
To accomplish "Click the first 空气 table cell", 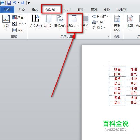I will 133,74.
